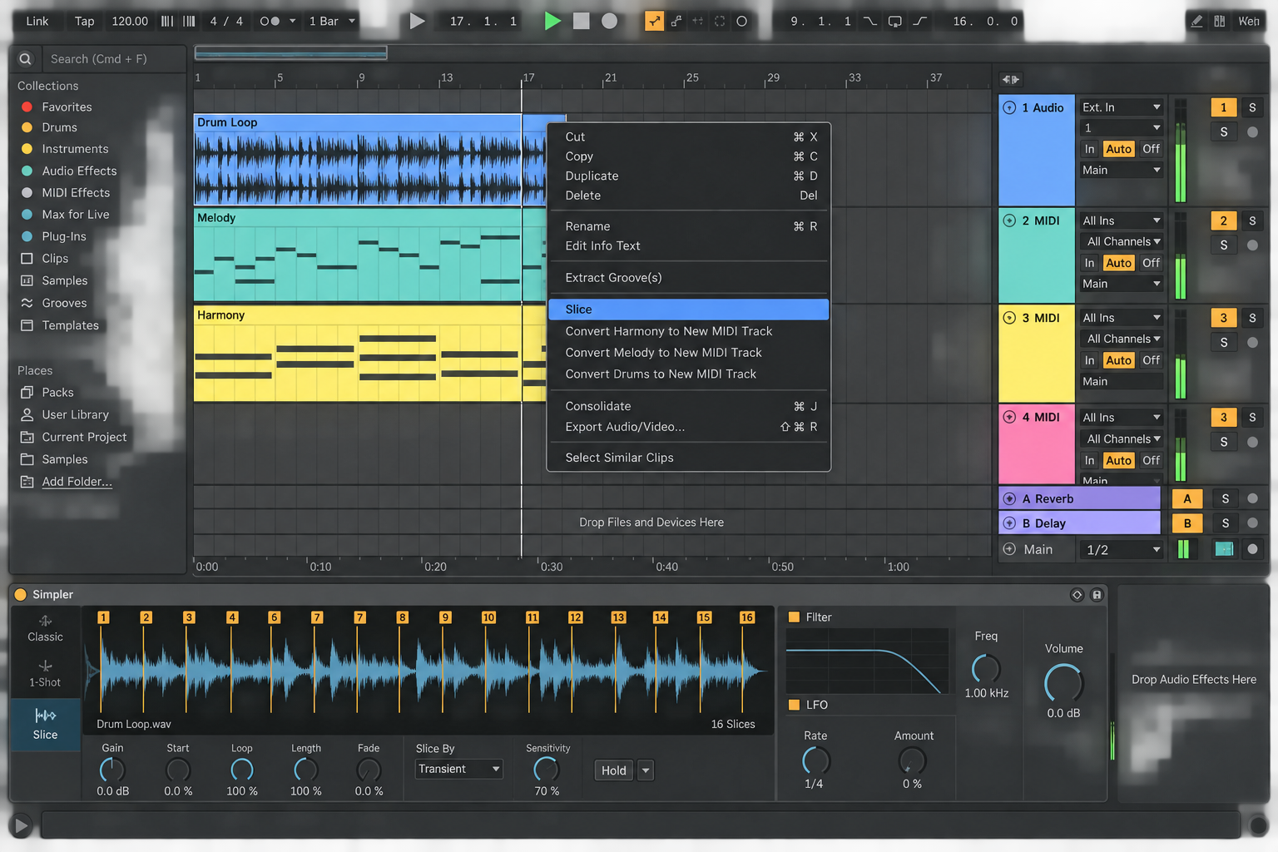Click the User Library icon under Places

click(x=27, y=414)
